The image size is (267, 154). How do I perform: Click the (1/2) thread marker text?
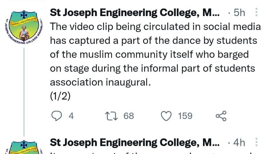[x=60, y=96]
